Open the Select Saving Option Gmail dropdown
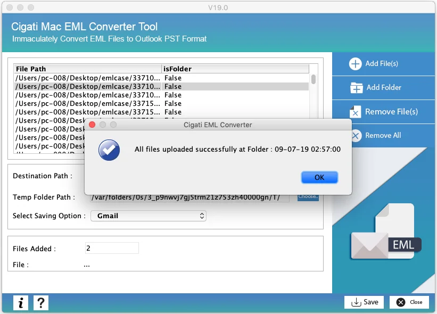Image resolution: width=437 pixels, height=314 pixels. point(149,216)
